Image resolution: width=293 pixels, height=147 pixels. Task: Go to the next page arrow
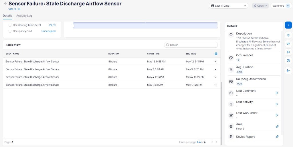point(217,142)
